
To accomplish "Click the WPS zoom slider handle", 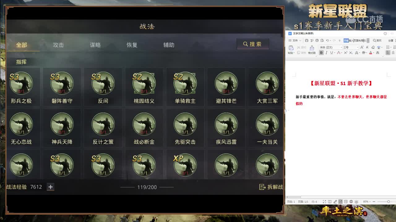I will [x=389, y=202].
